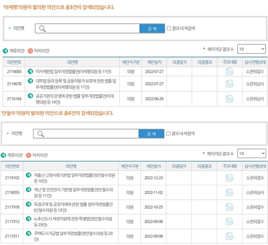Select bill number 2117312 cell

coord(12,222)
